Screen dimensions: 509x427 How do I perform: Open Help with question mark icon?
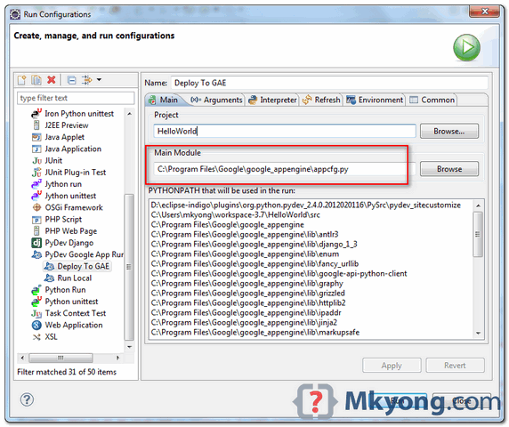point(27,399)
